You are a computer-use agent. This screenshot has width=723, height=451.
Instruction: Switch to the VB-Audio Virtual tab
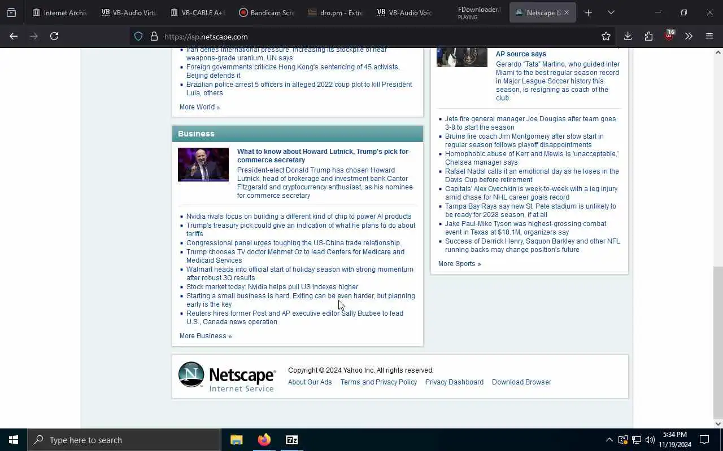click(x=129, y=12)
